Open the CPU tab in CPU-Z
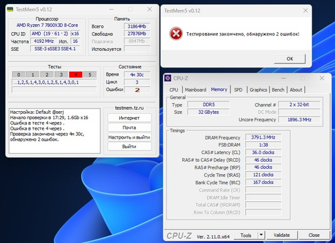 pos(174,90)
